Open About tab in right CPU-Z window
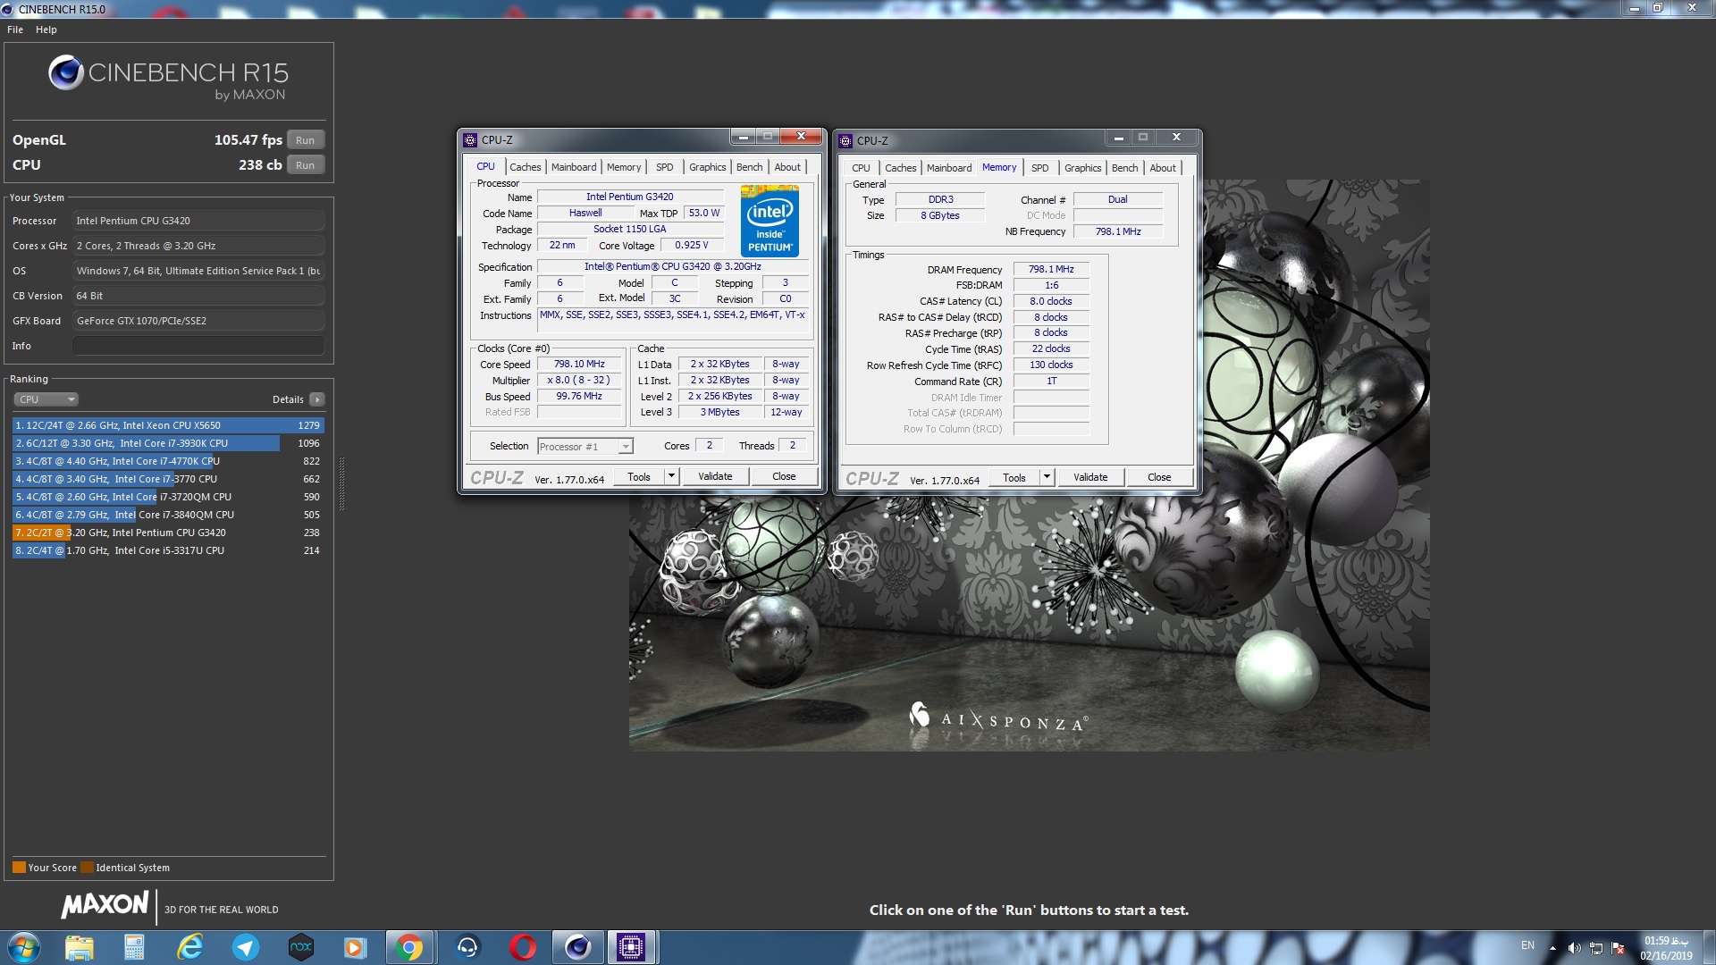 pyautogui.click(x=1163, y=168)
